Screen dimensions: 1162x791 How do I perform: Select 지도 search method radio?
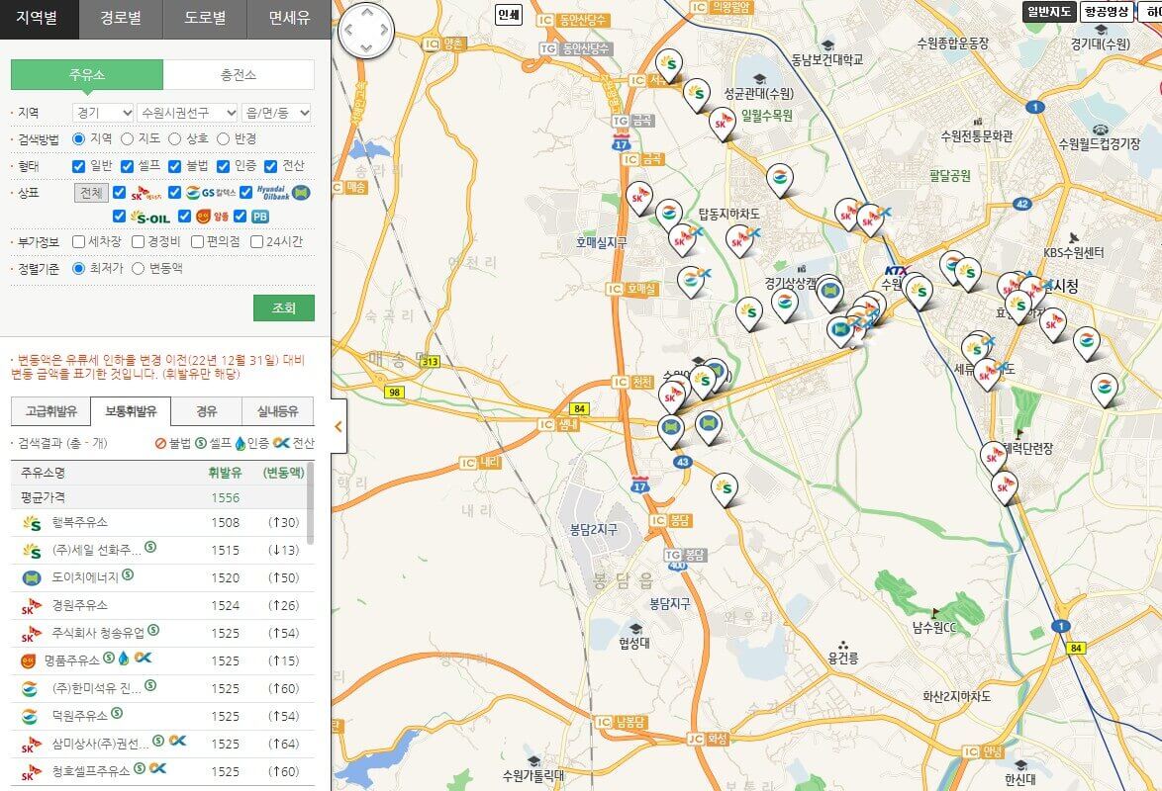pos(127,138)
